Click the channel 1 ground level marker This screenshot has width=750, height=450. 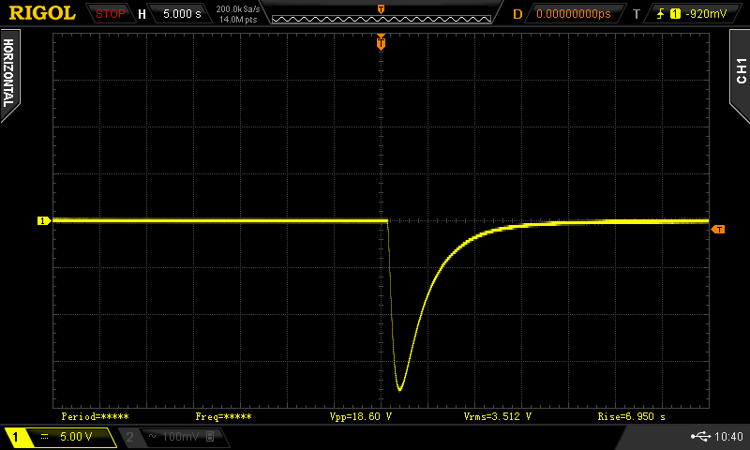(x=44, y=220)
